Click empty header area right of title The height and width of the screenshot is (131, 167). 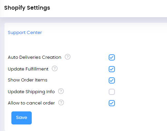tap(108, 8)
